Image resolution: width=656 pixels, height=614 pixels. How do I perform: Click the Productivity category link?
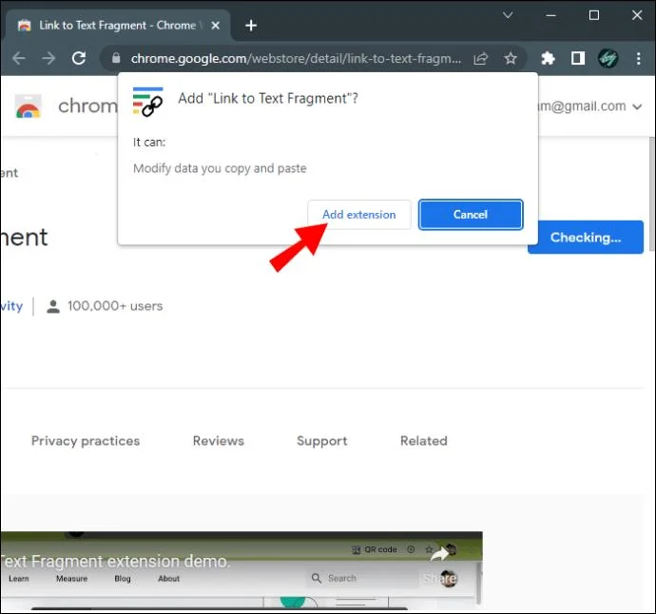point(11,306)
